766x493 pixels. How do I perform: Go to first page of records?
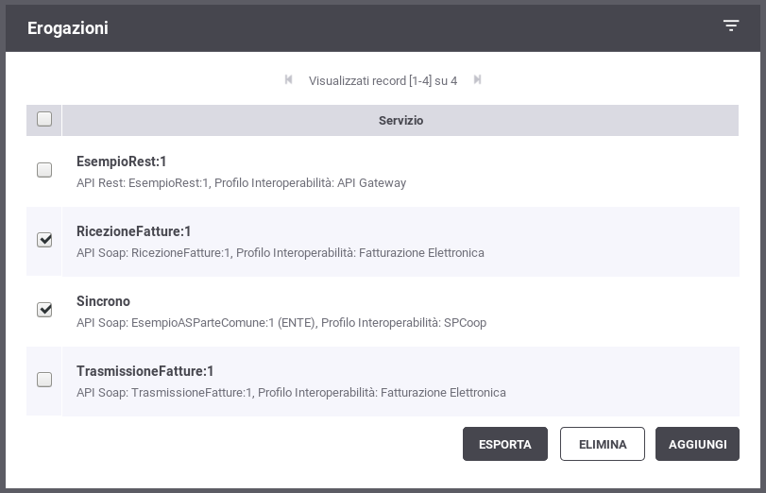click(288, 79)
